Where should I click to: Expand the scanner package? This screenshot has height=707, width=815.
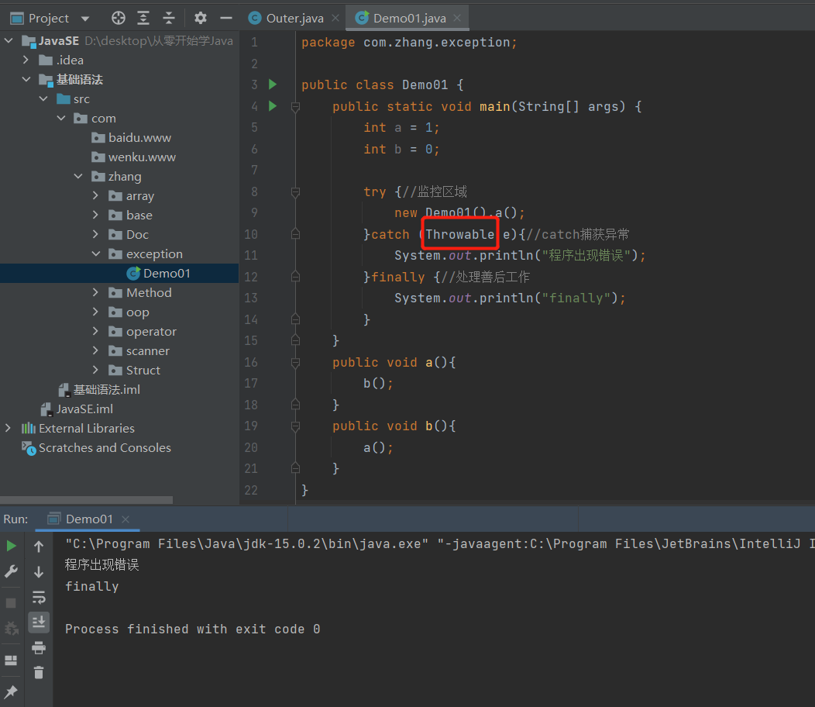[x=95, y=350]
